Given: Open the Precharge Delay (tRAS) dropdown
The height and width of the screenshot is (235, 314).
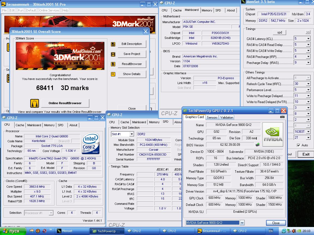Looking at the screenshot, I should click(308, 63).
